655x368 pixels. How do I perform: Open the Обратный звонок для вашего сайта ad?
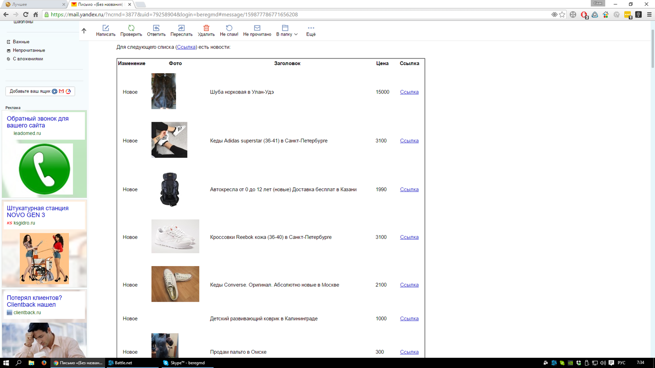38,122
